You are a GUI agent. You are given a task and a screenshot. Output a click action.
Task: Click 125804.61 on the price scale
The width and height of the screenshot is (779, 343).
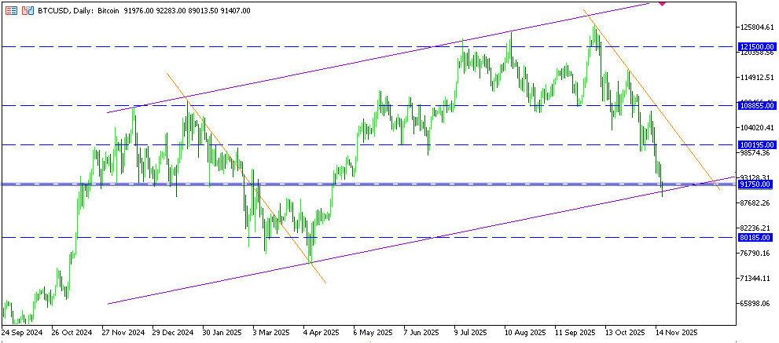pos(758,27)
